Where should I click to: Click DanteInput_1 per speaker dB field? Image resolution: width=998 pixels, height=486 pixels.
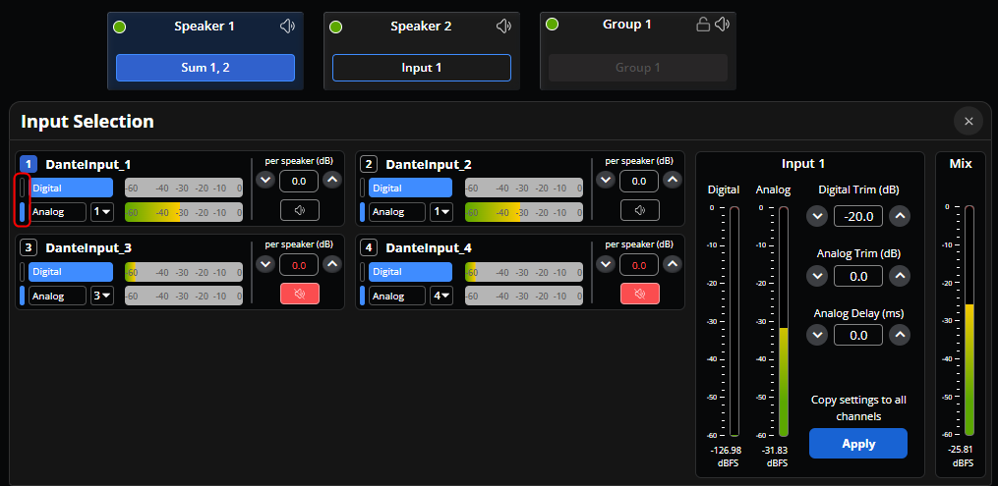299,181
